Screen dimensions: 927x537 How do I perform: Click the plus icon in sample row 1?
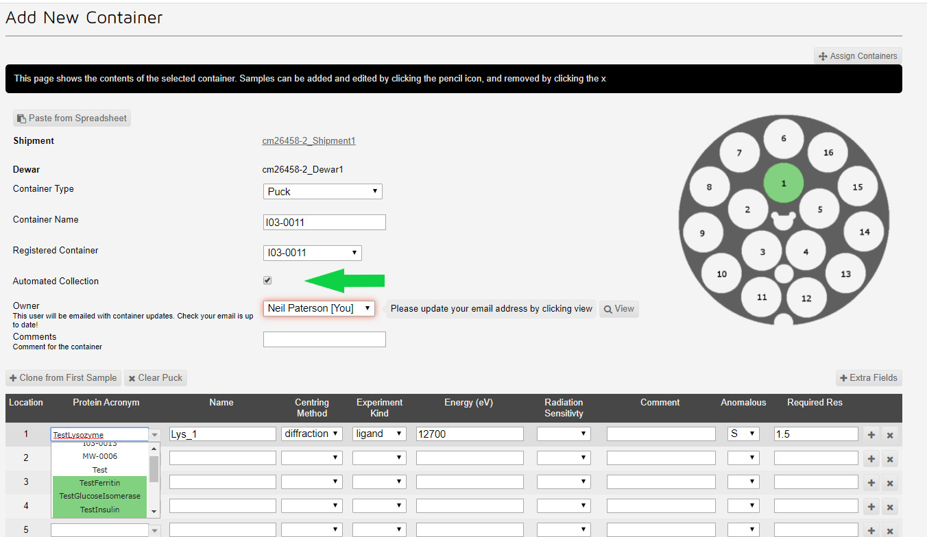tap(871, 434)
